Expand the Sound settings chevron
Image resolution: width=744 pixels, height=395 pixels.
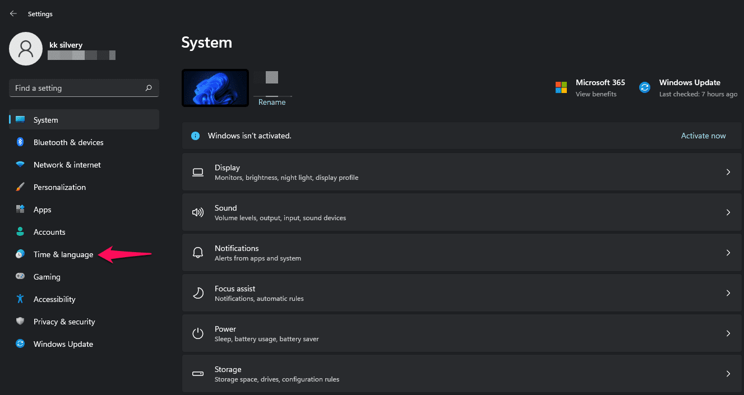coord(728,212)
